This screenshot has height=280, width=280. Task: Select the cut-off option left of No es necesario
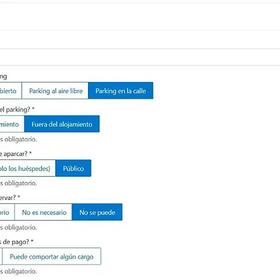point(7,212)
